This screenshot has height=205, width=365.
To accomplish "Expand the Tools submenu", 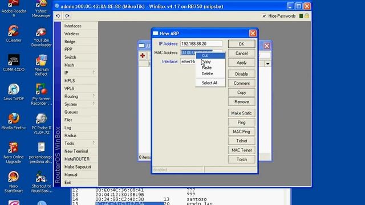I will tap(94, 143).
